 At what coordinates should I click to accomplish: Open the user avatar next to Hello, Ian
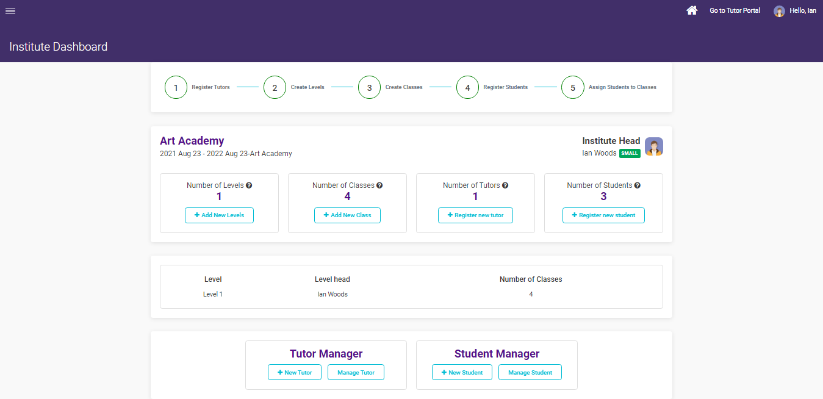(x=779, y=10)
